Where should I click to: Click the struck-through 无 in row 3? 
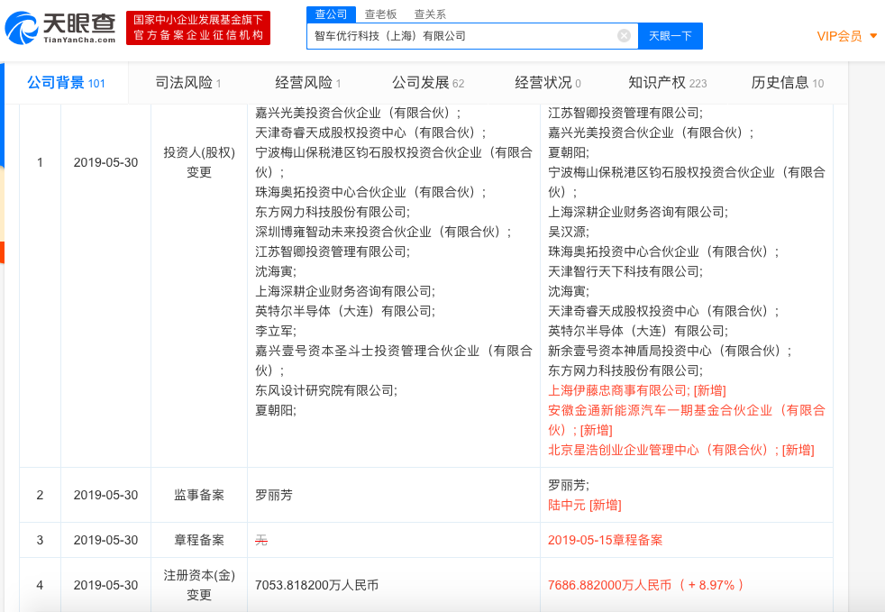click(260, 540)
